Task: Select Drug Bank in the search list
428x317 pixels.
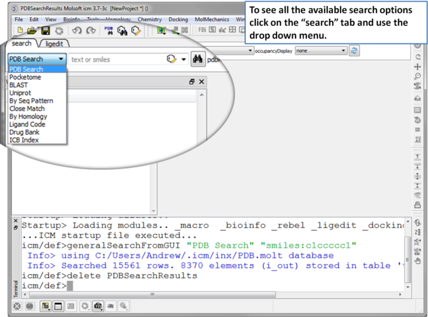Action: (x=24, y=132)
